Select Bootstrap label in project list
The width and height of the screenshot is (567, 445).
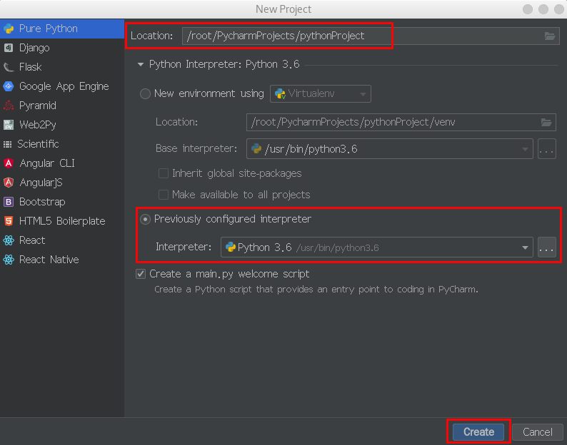(x=42, y=202)
